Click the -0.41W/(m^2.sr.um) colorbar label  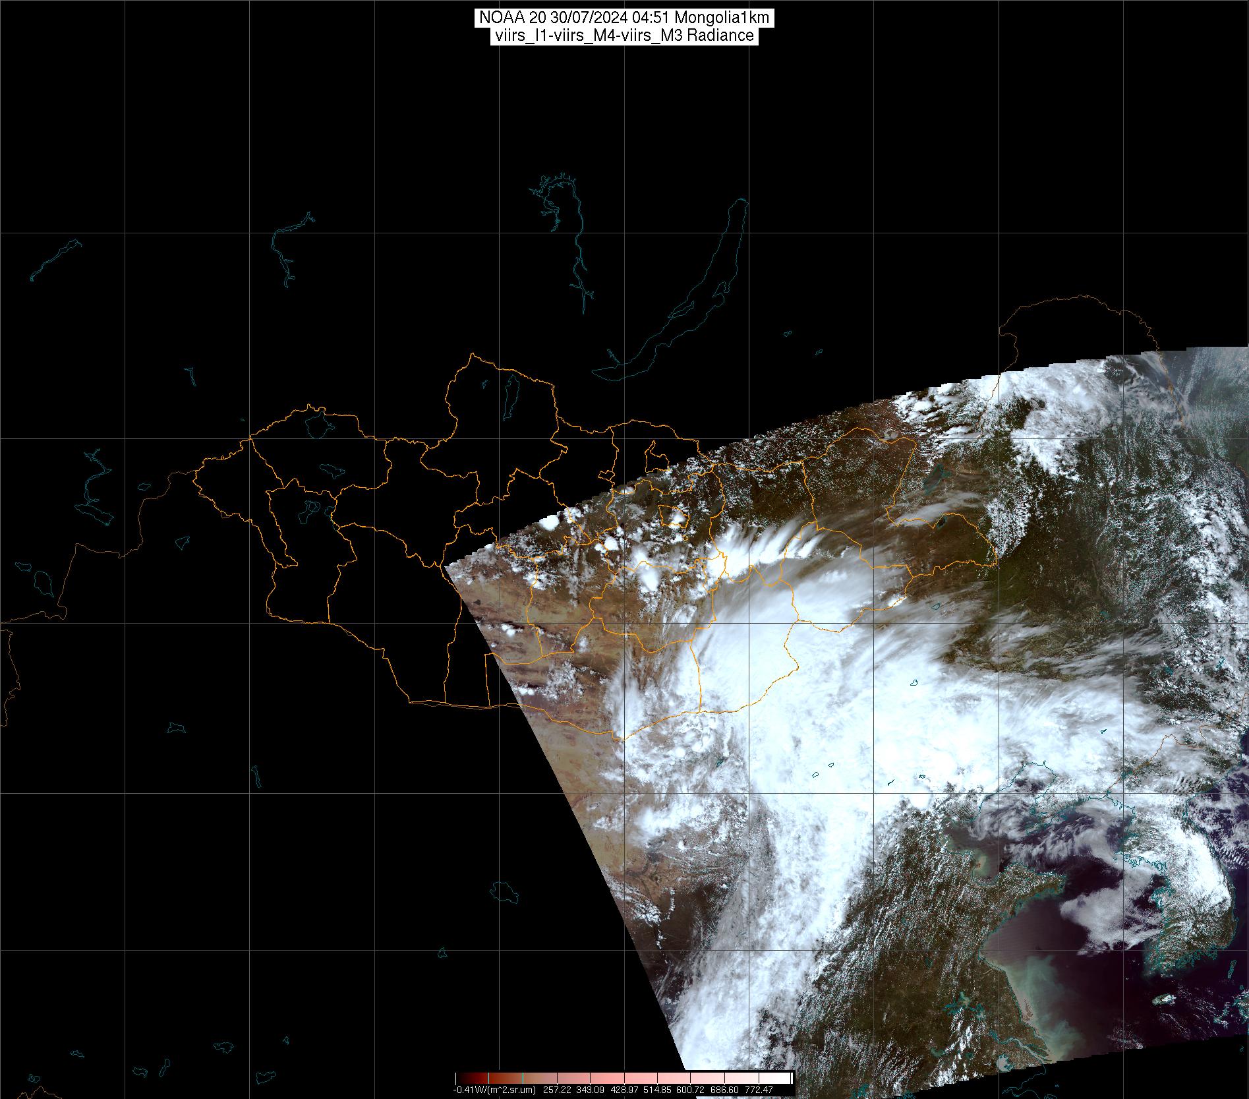coord(494,1090)
